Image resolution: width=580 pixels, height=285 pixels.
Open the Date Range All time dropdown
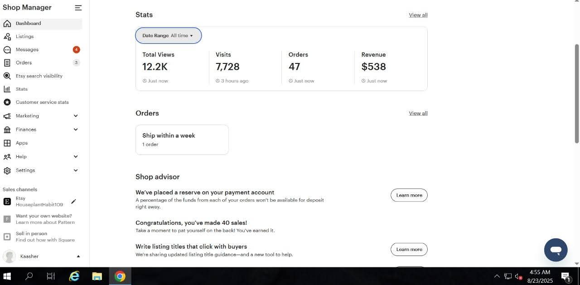tap(168, 36)
